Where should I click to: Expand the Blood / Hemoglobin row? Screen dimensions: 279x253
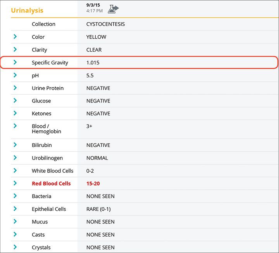[x=15, y=126]
